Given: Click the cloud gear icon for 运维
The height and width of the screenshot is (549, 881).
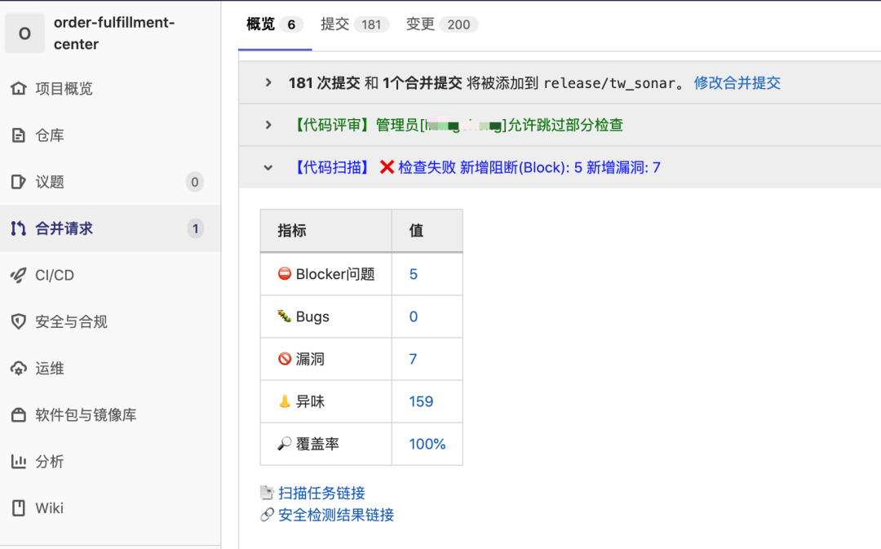Looking at the screenshot, I should (x=19, y=368).
